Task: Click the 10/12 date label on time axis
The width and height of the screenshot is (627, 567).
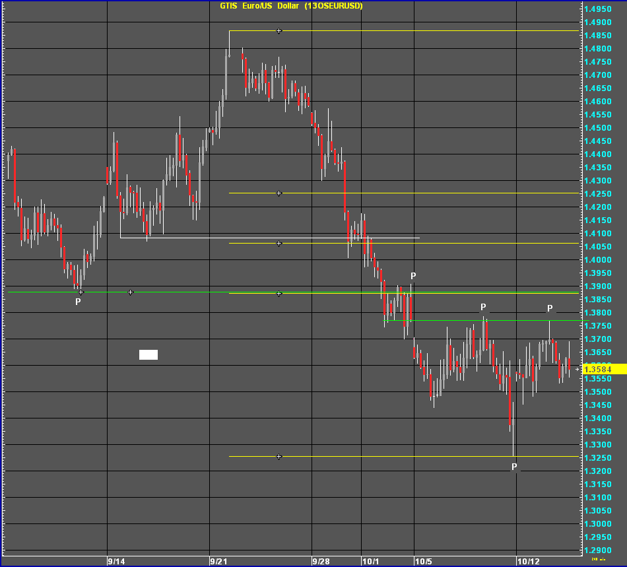Action: point(528,562)
